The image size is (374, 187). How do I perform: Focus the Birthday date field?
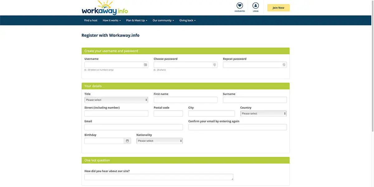coord(104,141)
